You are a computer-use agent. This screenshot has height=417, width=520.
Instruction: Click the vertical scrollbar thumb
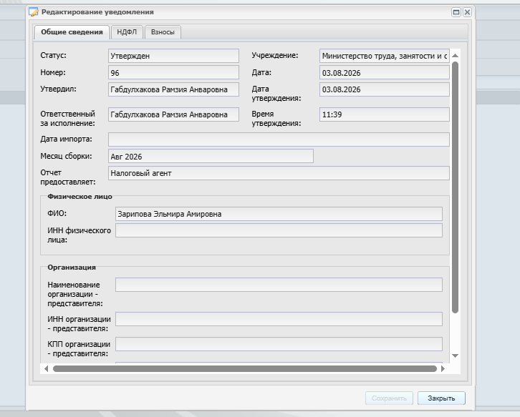coord(456,187)
